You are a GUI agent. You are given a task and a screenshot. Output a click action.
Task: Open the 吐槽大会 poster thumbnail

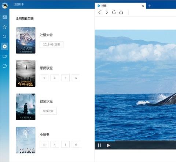click(26, 40)
